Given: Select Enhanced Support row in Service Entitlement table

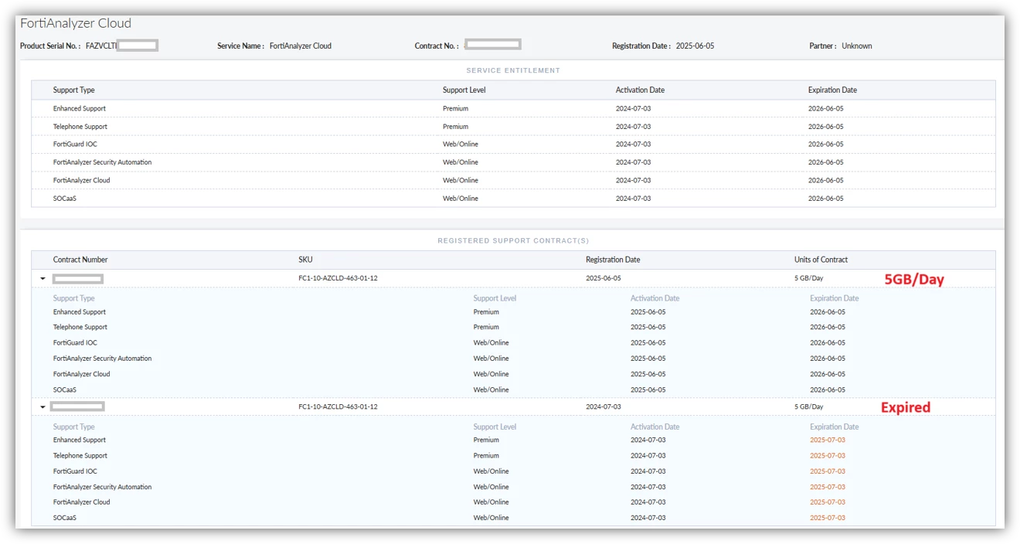Looking at the screenshot, I should click(513, 108).
